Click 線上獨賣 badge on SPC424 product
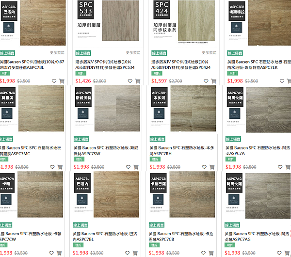Viewport: 291px width, 257px height. 159,53
